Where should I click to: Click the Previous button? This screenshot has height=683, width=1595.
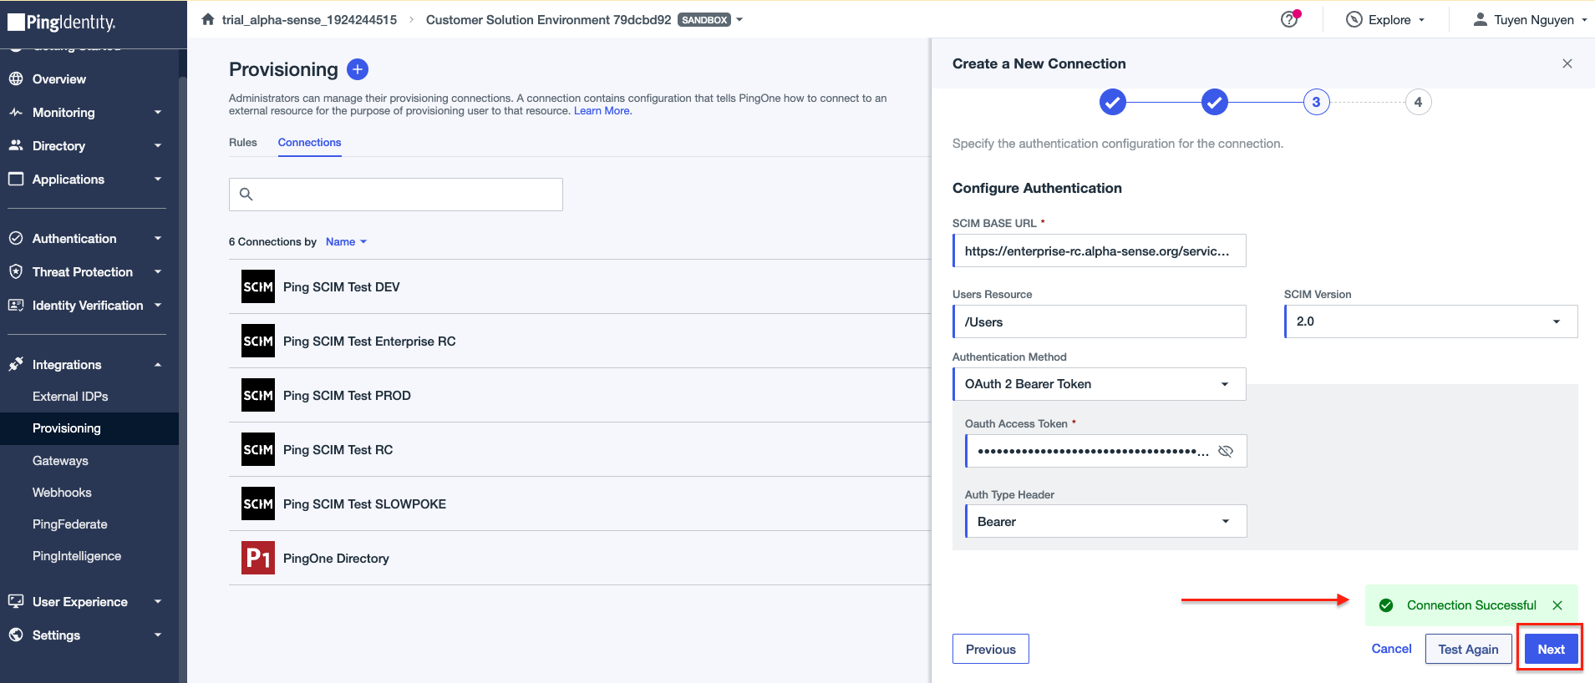991,649
